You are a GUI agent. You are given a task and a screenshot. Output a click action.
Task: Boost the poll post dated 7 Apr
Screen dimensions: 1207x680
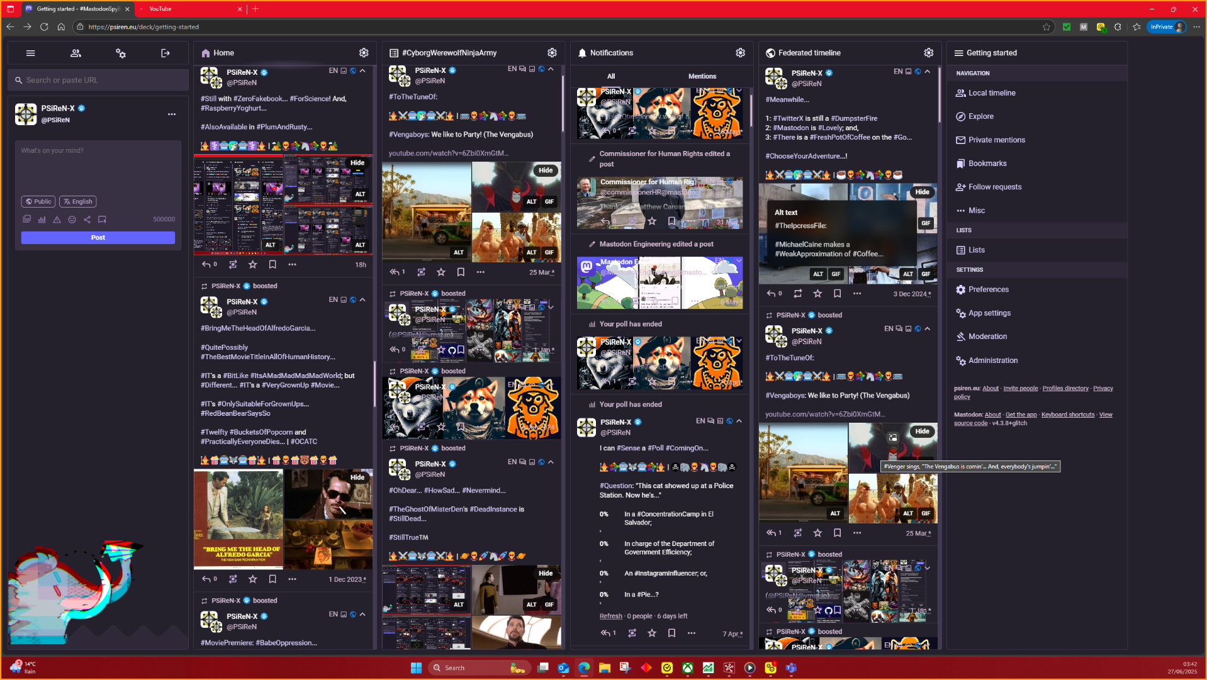point(632,633)
